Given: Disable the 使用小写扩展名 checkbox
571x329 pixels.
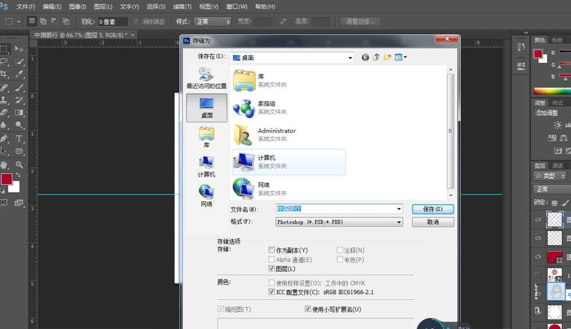Looking at the screenshot, I should pos(308,308).
